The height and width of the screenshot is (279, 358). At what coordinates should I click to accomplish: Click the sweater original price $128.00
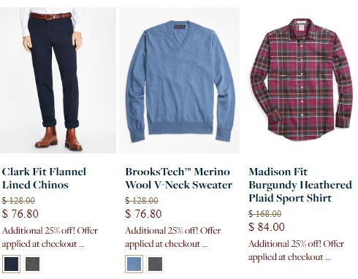pyautogui.click(x=142, y=201)
